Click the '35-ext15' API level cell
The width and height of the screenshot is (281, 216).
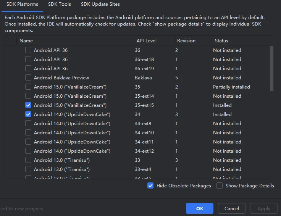click(144, 105)
